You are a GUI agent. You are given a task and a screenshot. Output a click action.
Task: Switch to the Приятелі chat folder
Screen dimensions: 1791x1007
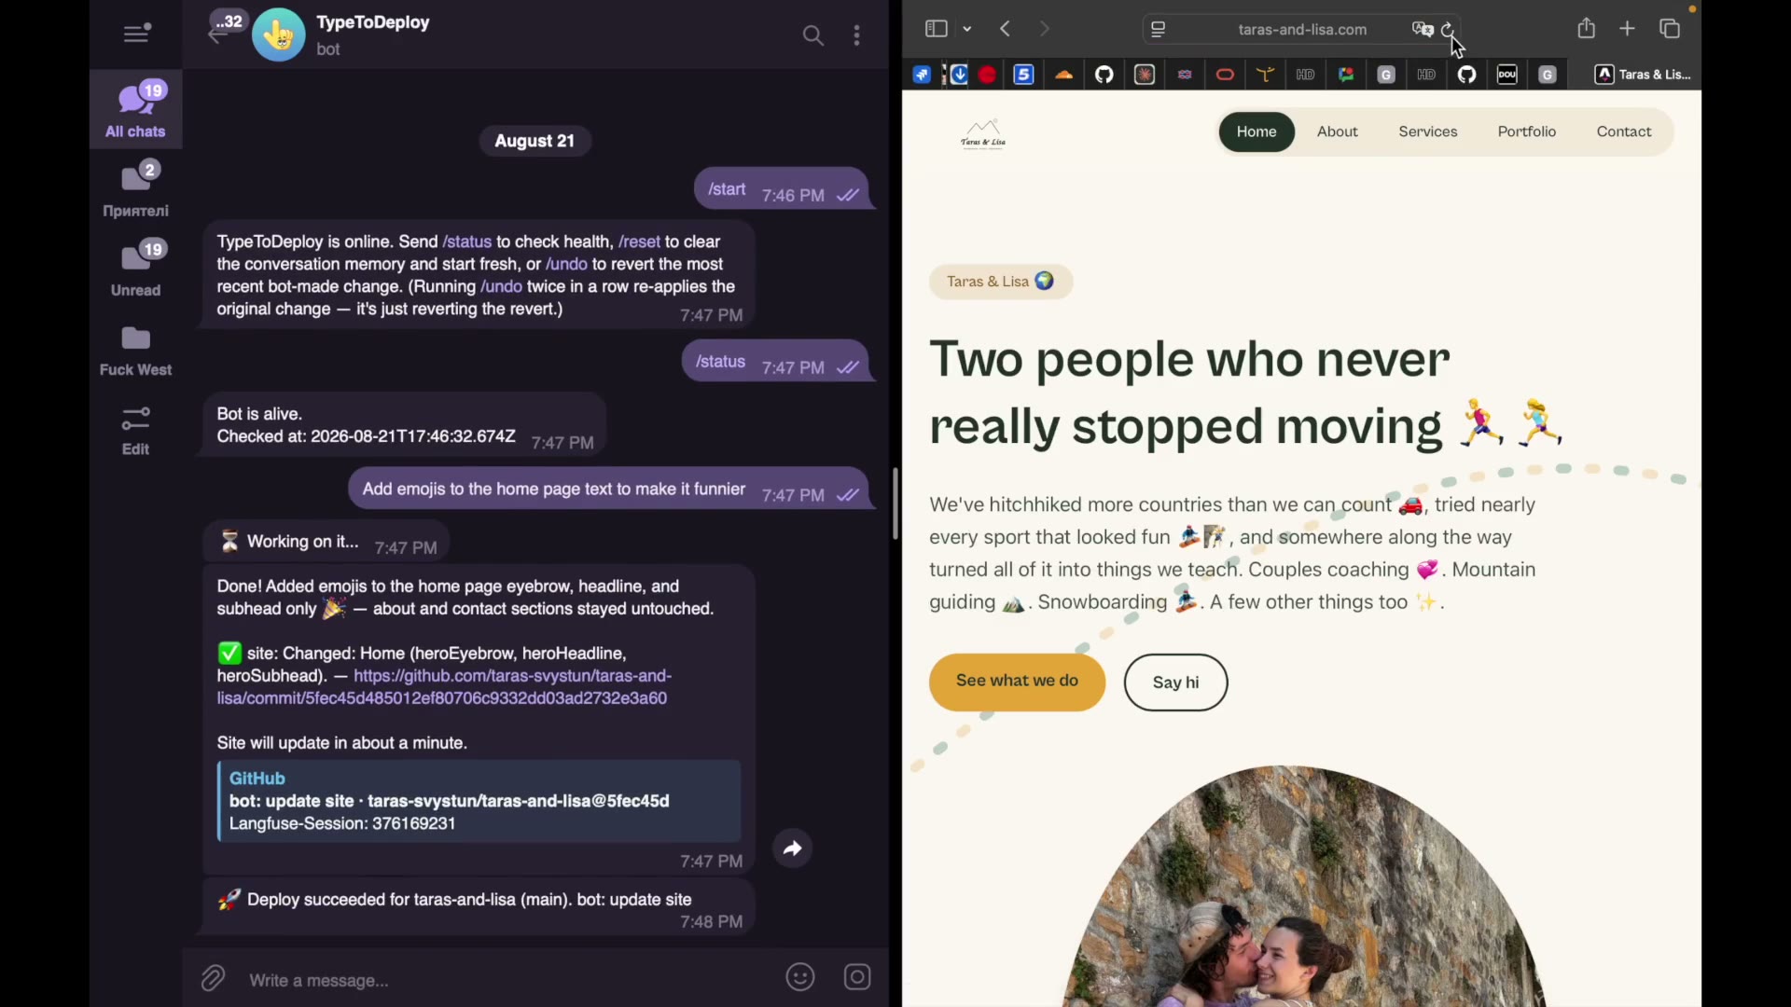[136, 188]
